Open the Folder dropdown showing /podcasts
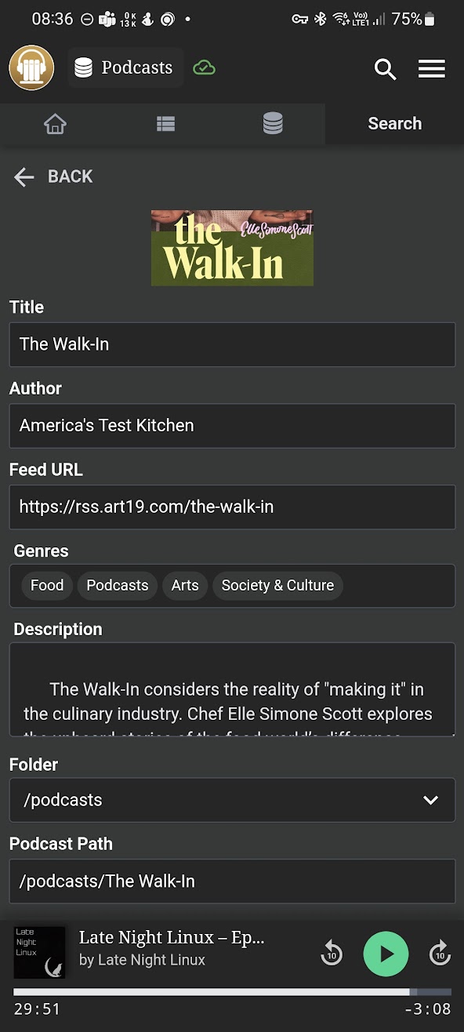The height and width of the screenshot is (1032, 464). (232, 800)
